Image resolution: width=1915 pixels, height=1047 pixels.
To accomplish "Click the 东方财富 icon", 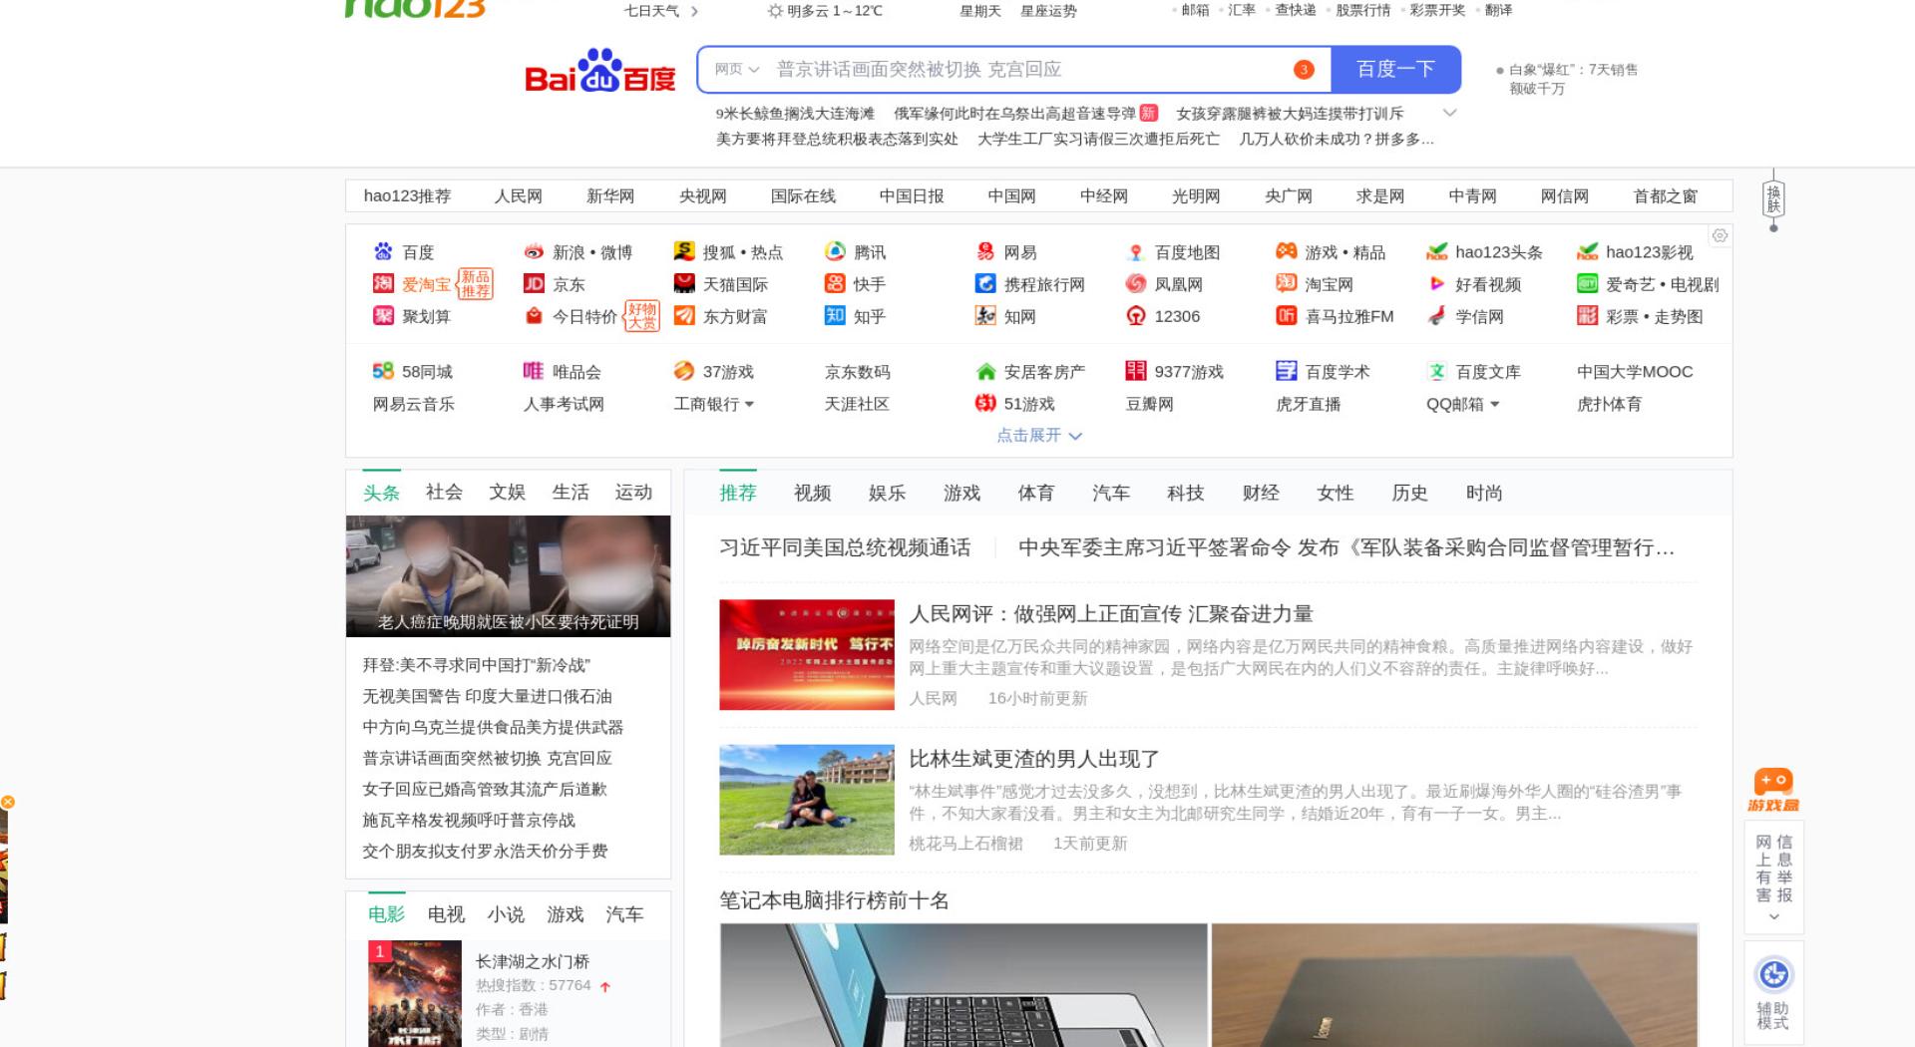I will 684,315.
